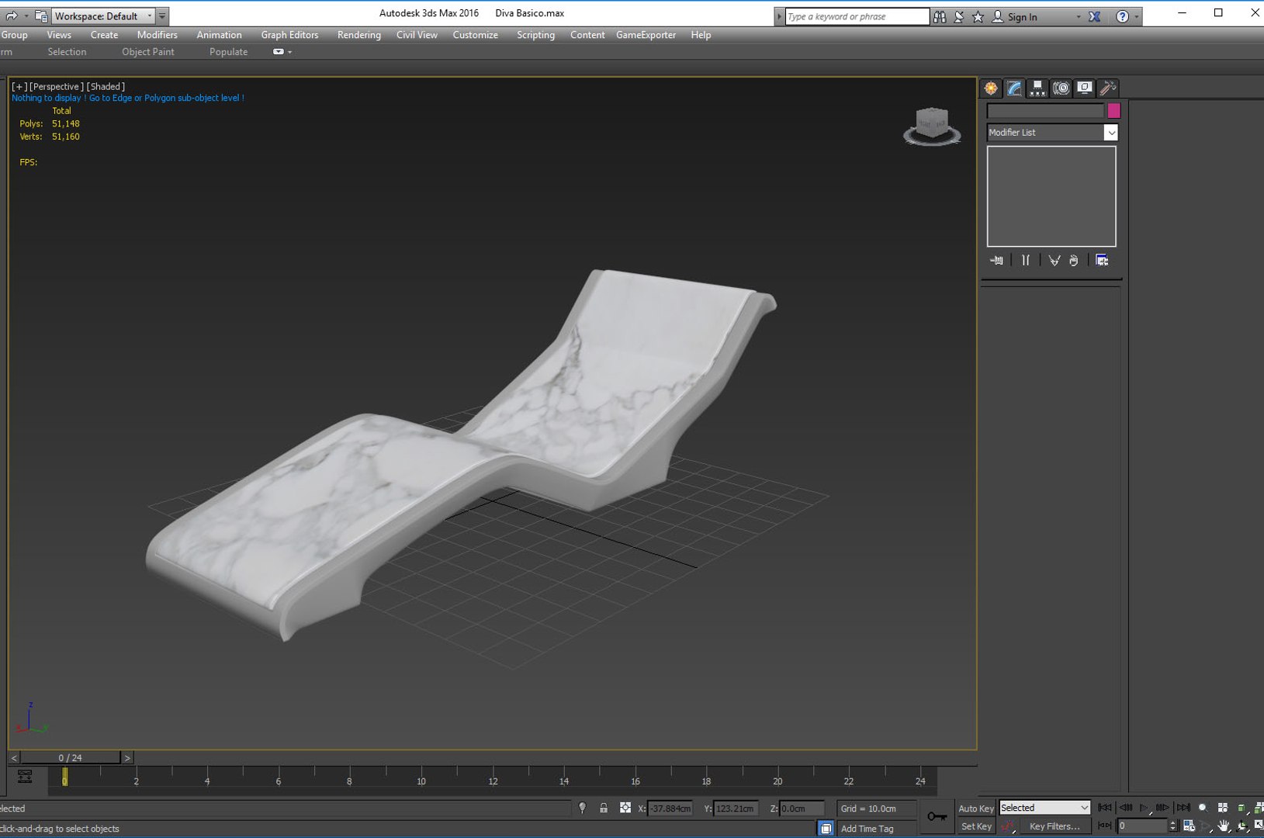This screenshot has width=1264, height=838.
Task: Open the Motion panel icon
Action: (1061, 88)
